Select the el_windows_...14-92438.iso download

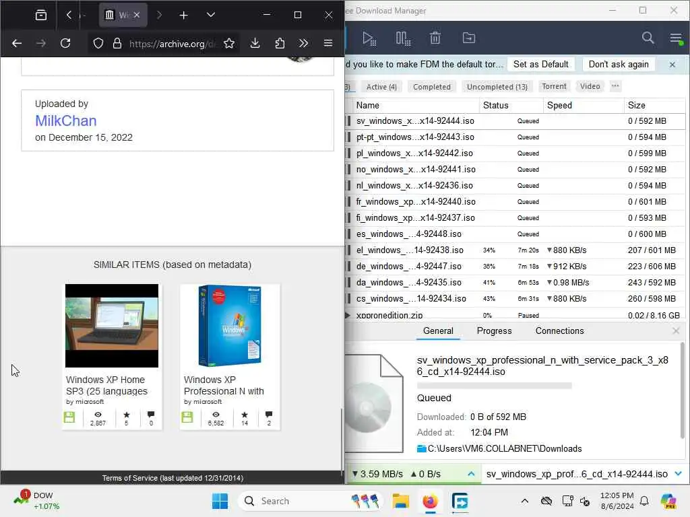tap(515, 250)
